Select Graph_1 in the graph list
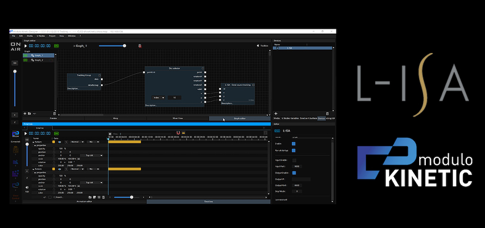 coord(39,55)
